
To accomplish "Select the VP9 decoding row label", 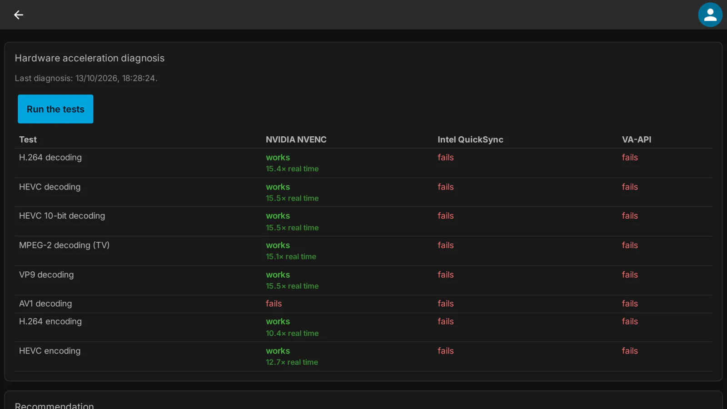I will coord(46,274).
